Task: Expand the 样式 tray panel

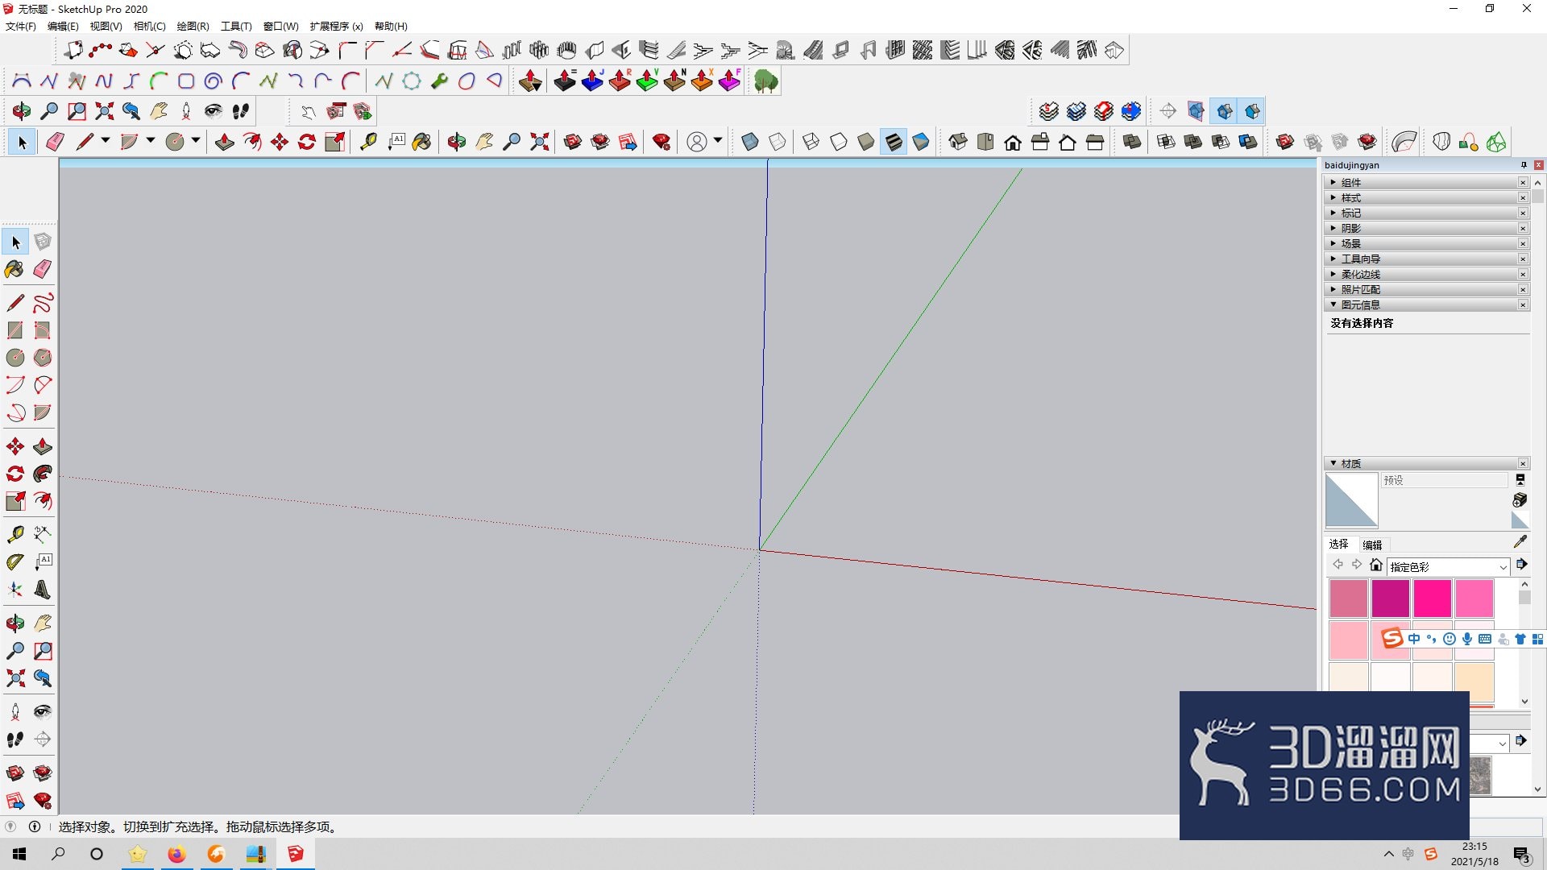Action: 1426,198
